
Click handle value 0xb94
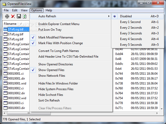[x=119, y=54]
